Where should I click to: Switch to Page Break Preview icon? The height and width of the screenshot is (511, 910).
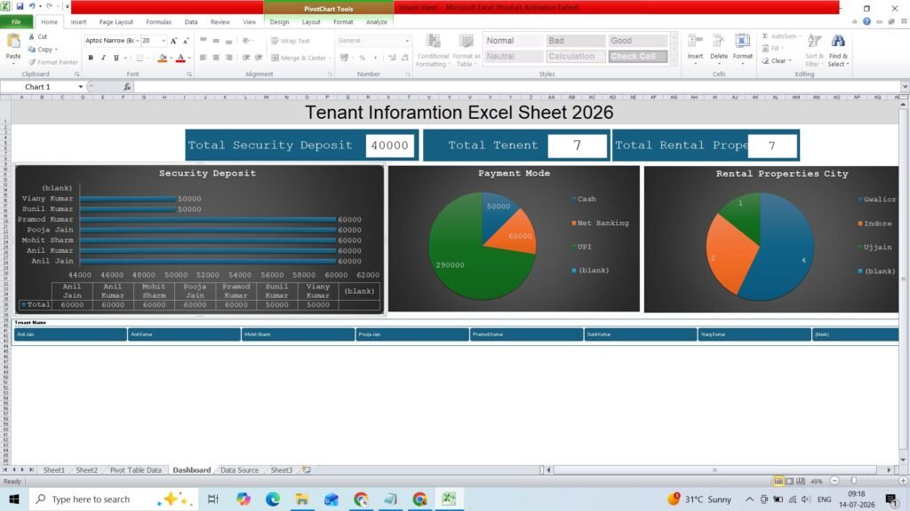(x=801, y=481)
